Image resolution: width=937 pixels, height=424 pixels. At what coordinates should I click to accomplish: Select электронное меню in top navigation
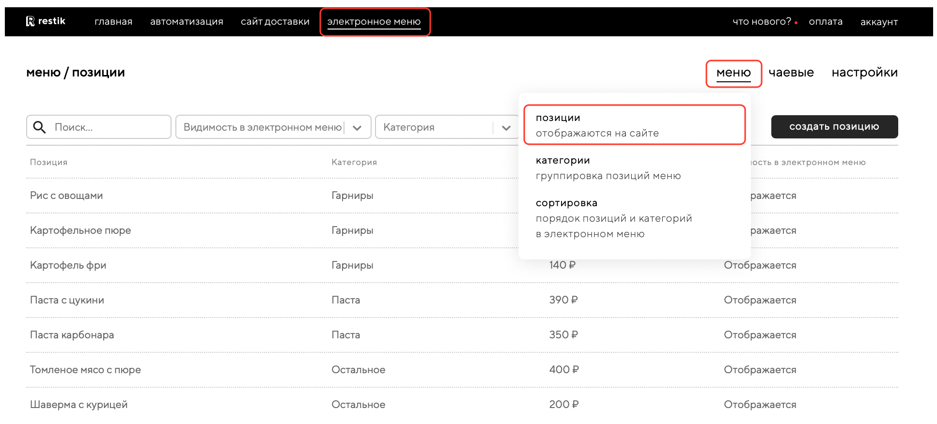pos(374,22)
